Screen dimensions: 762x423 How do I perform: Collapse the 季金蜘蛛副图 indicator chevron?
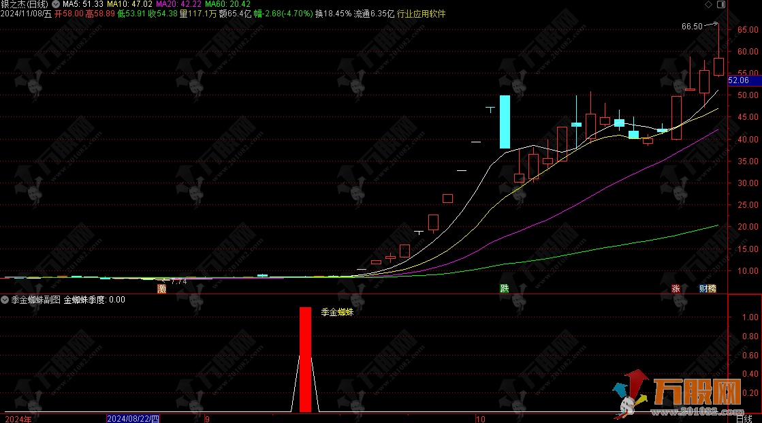[5, 300]
